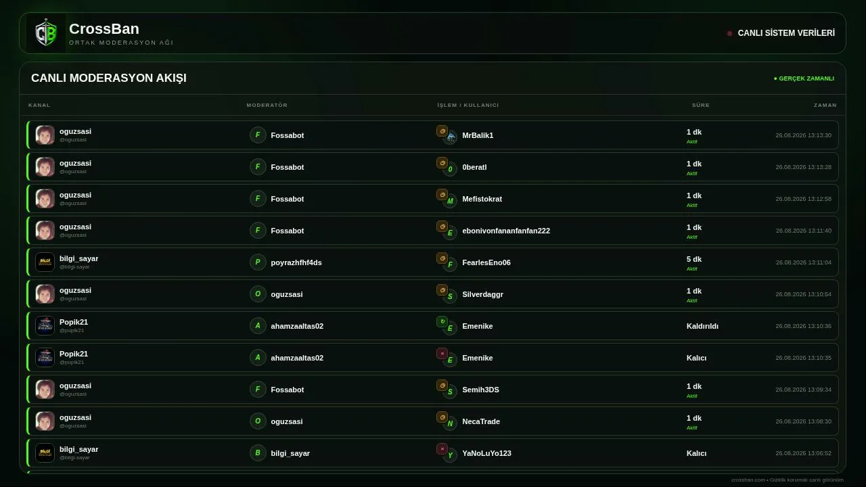Click the timeout icon next to MrBalik1
Image resolution: width=866 pixels, height=487 pixels.
442,131
